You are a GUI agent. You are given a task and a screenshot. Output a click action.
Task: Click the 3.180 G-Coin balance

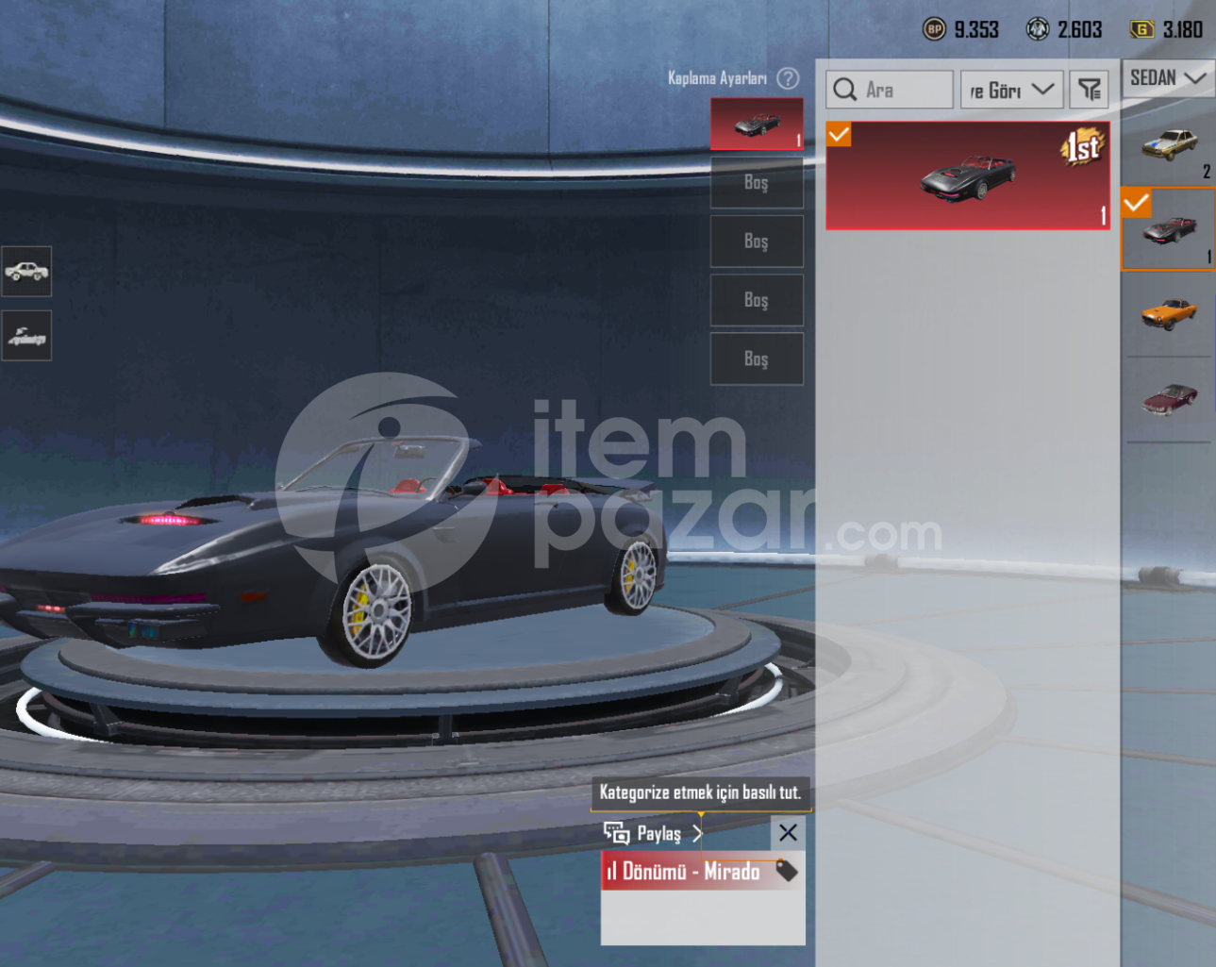pyautogui.click(x=1183, y=29)
